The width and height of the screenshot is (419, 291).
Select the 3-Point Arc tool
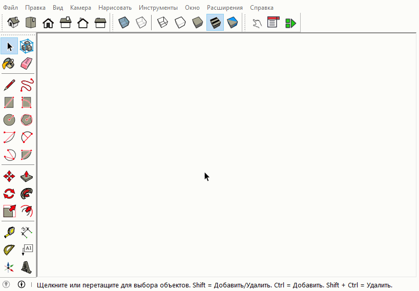coord(9,154)
